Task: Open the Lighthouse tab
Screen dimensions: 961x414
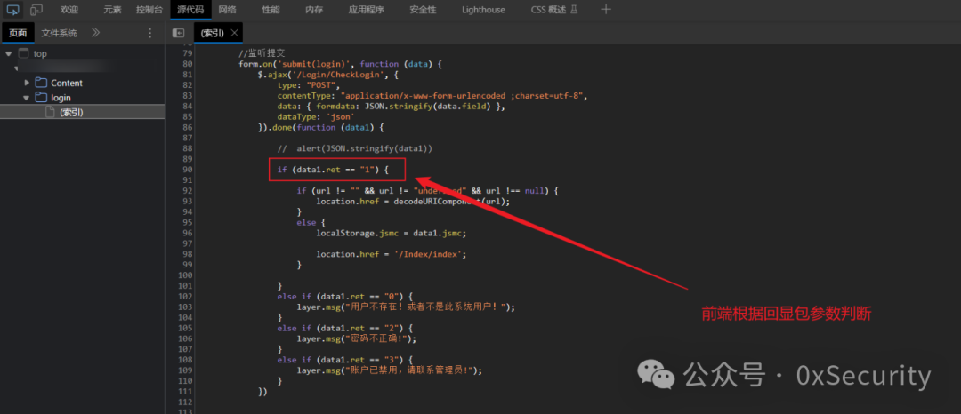Action: click(483, 10)
